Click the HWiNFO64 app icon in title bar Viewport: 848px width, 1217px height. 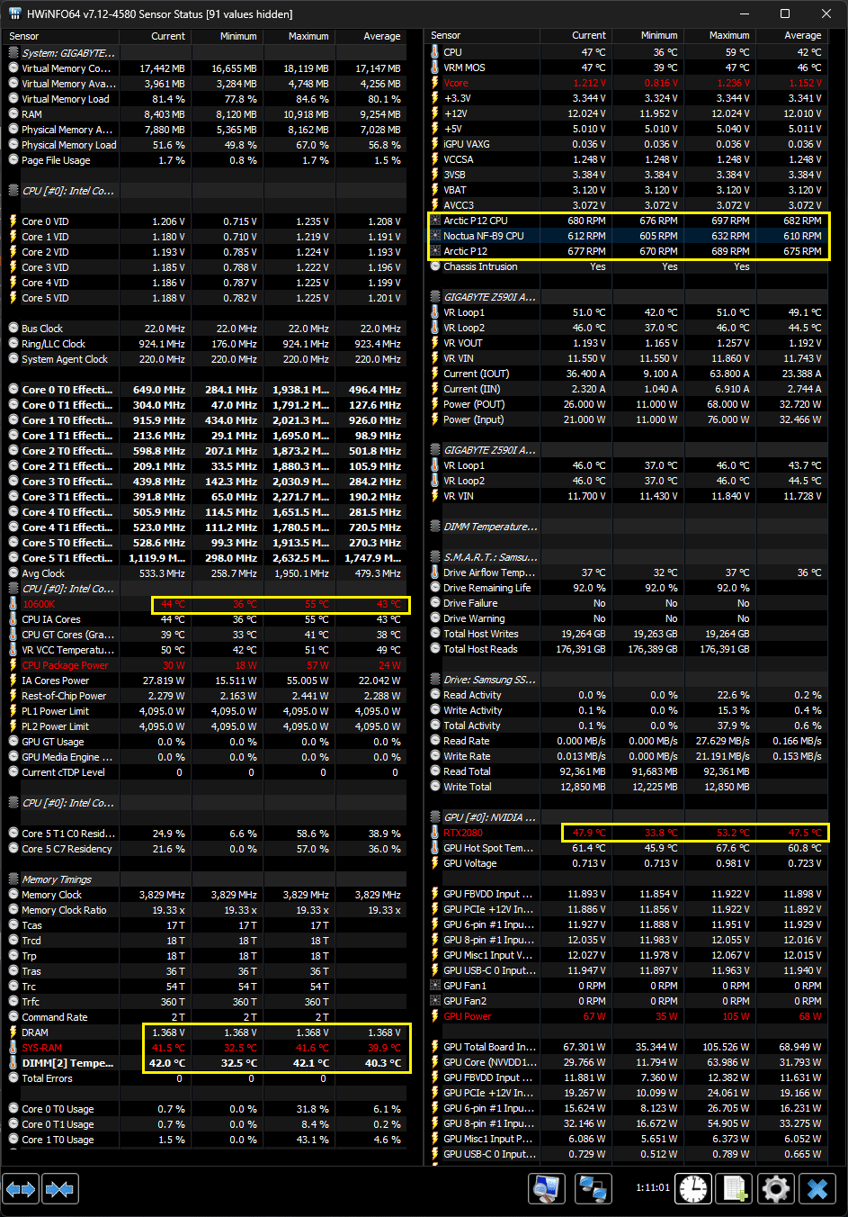pyautogui.click(x=14, y=14)
